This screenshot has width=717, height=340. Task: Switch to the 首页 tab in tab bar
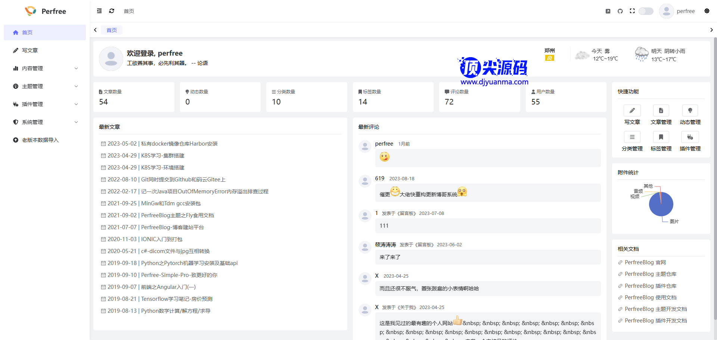[112, 30]
